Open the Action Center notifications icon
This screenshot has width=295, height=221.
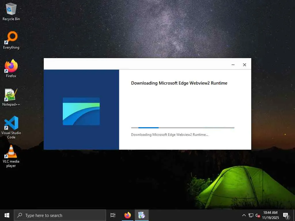pyautogui.click(x=286, y=215)
